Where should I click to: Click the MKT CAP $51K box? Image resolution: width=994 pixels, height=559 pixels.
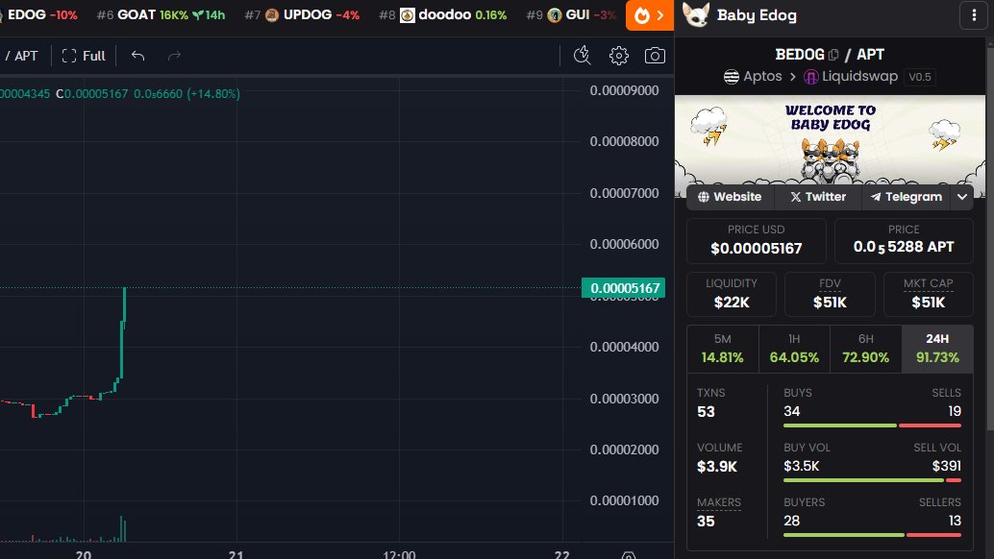point(928,294)
